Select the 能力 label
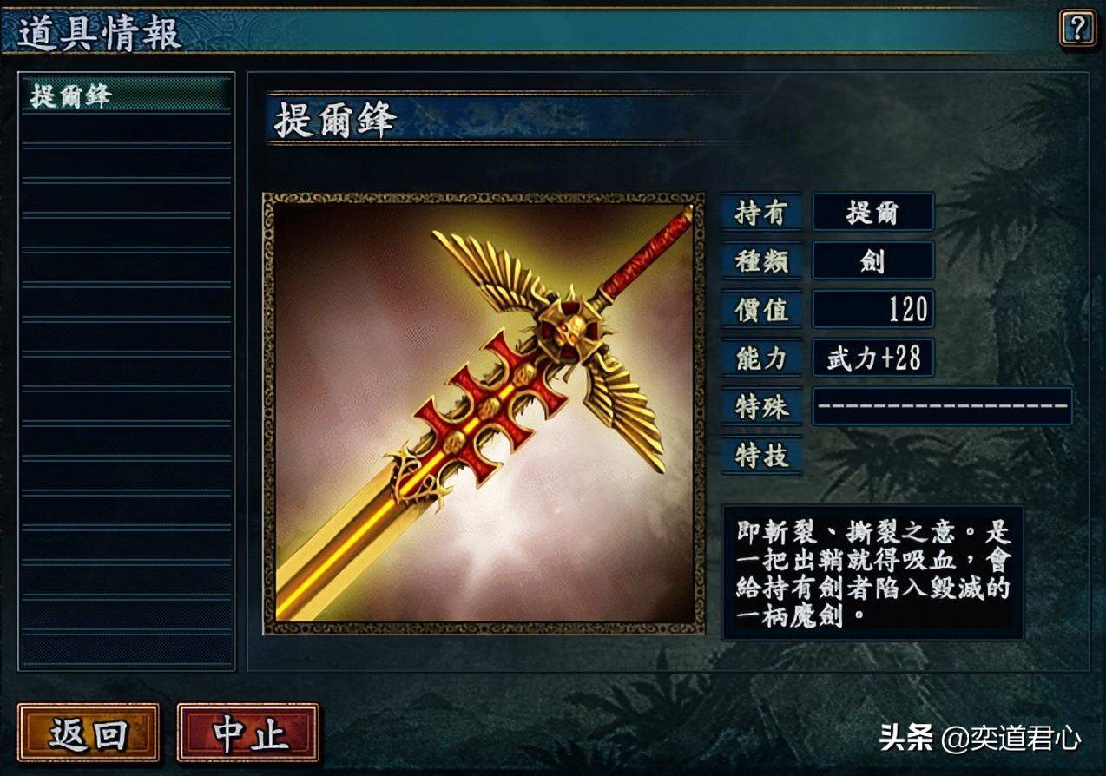The width and height of the screenshot is (1106, 776). coord(762,358)
